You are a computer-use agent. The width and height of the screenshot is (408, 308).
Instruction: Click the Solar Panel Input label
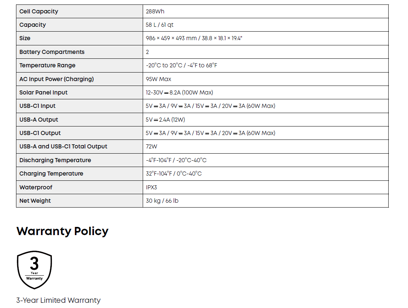pos(44,93)
